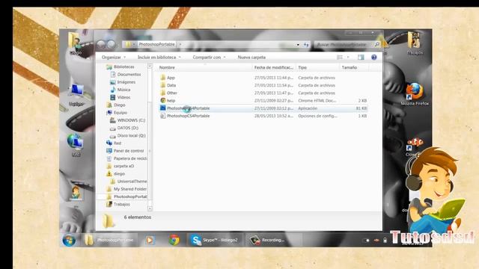Image resolution: width=479 pixels, height=269 pixels.
Task: Sort by the Tamaño column header
Action: [x=350, y=67]
